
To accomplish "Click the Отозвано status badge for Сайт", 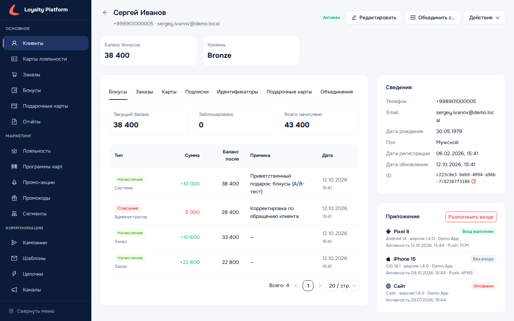I will (484, 286).
